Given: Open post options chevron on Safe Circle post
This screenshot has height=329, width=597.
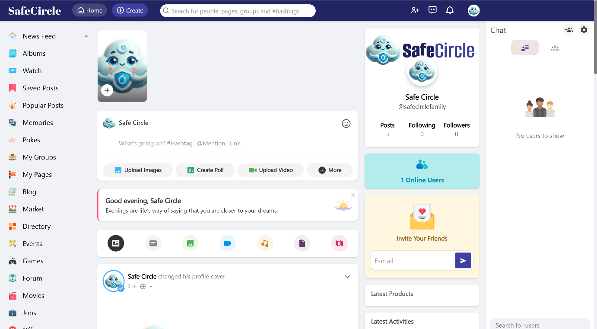Looking at the screenshot, I should [347, 277].
